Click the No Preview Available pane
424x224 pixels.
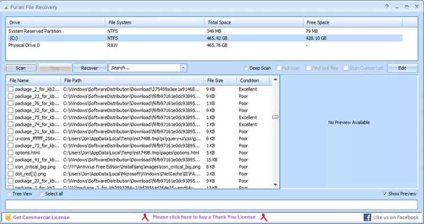(x=349, y=132)
